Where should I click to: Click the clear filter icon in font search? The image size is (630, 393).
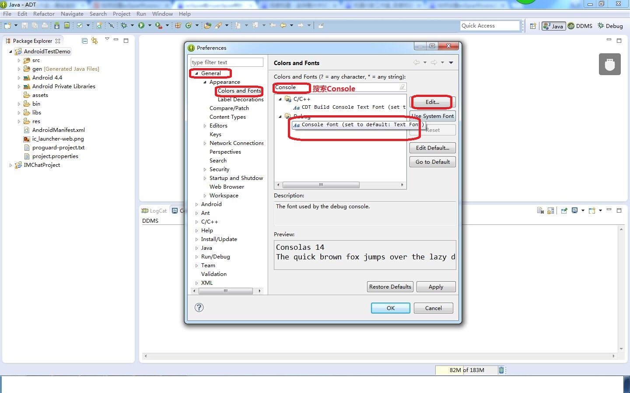[402, 87]
